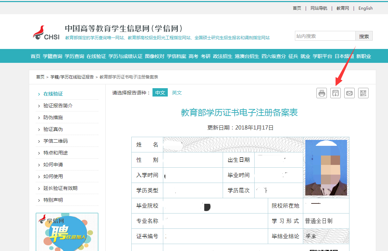Open 学历与成绩认证 navigation item
Screen dimensions: 388x251
pyautogui.click(x=125, y=56)
